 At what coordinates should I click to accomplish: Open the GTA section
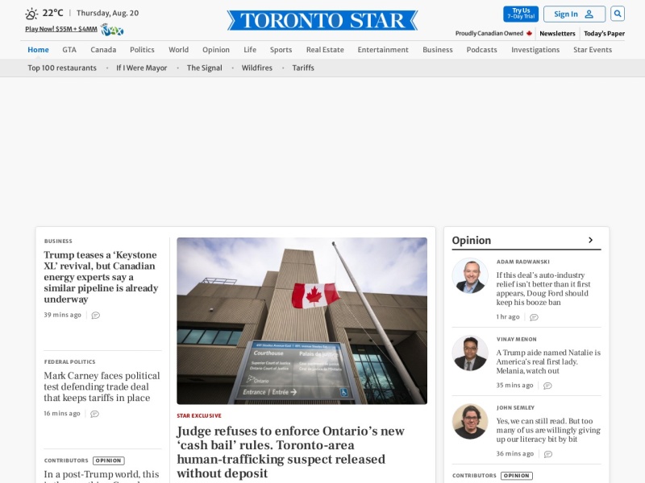tap(69, 50)
